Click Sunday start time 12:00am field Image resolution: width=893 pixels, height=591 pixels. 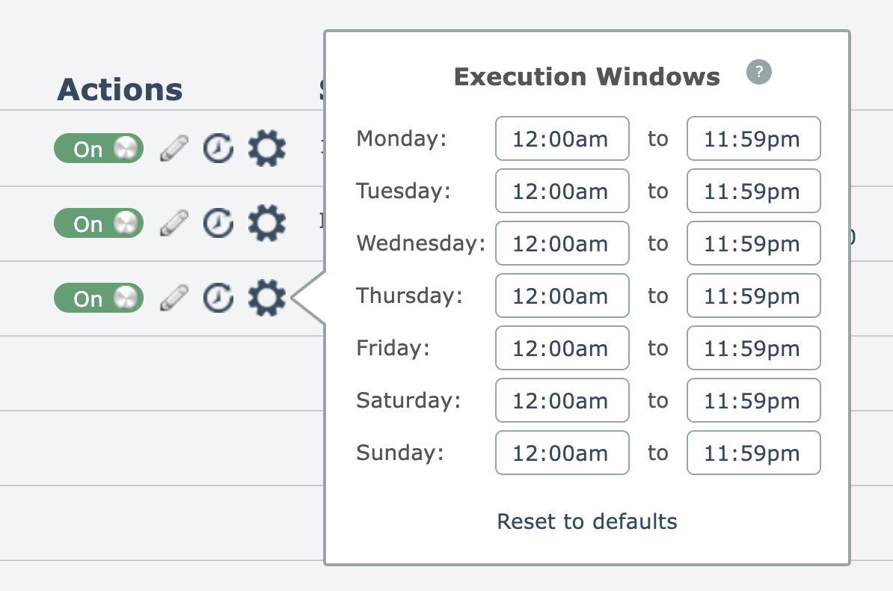[562, 453]
